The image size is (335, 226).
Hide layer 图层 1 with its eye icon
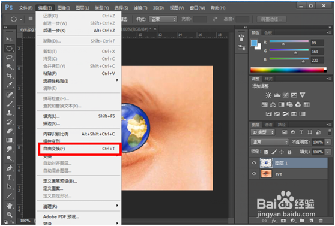click(x=254, y=163)
